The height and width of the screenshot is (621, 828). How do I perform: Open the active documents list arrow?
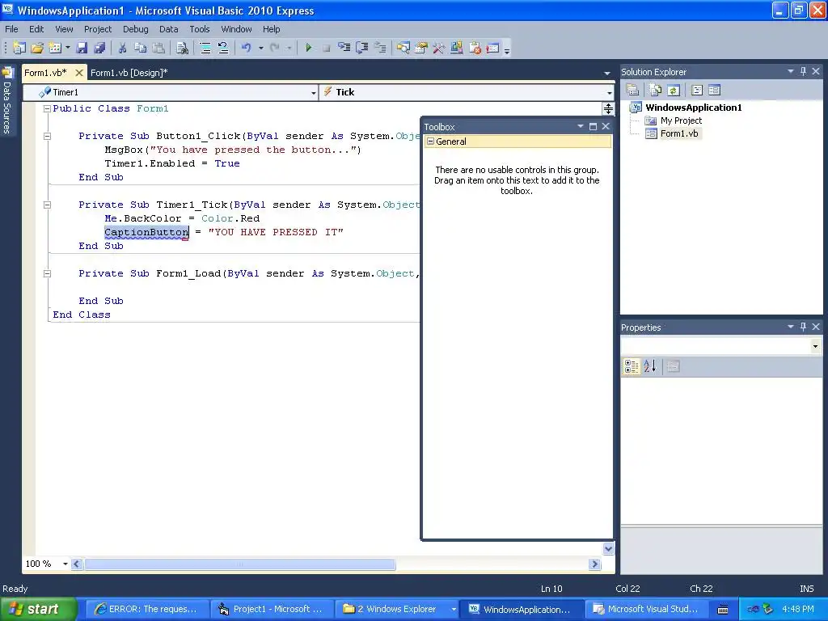coord(606,74)
